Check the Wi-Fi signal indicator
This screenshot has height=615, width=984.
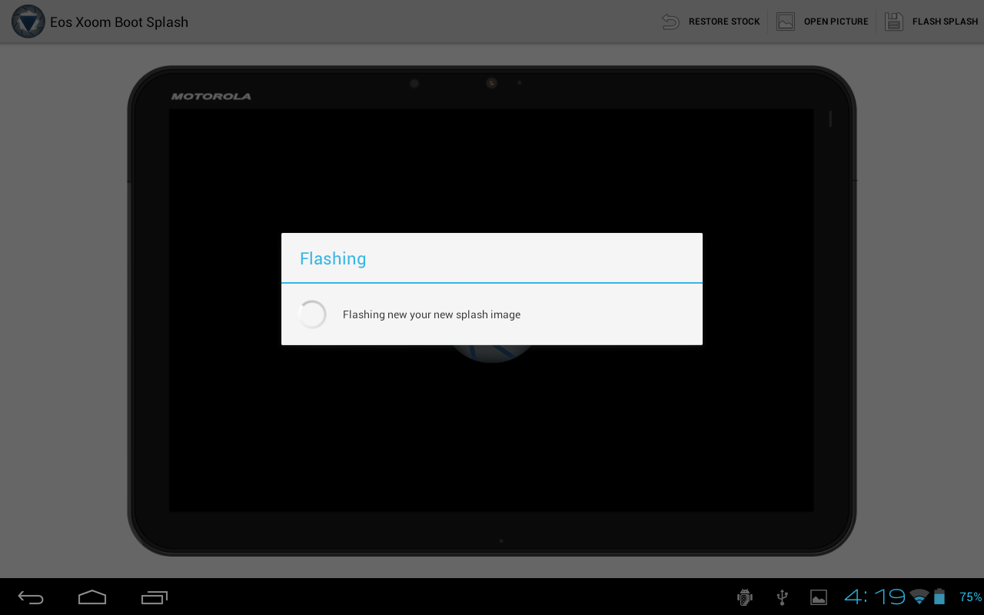tap(919, 597)
